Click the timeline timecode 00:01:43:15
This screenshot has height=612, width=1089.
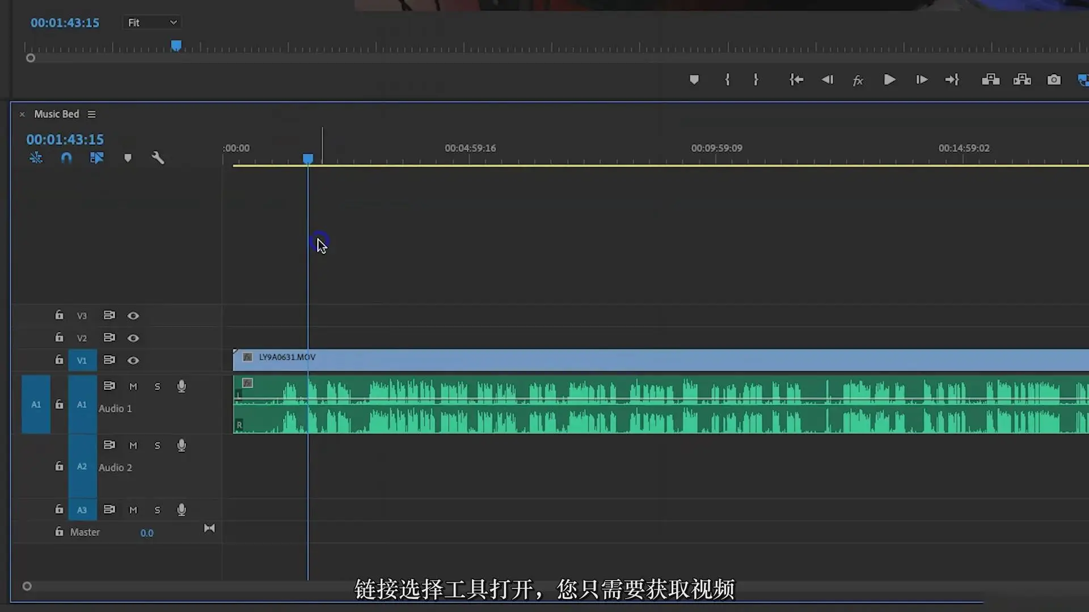click(x=65, y=139)
